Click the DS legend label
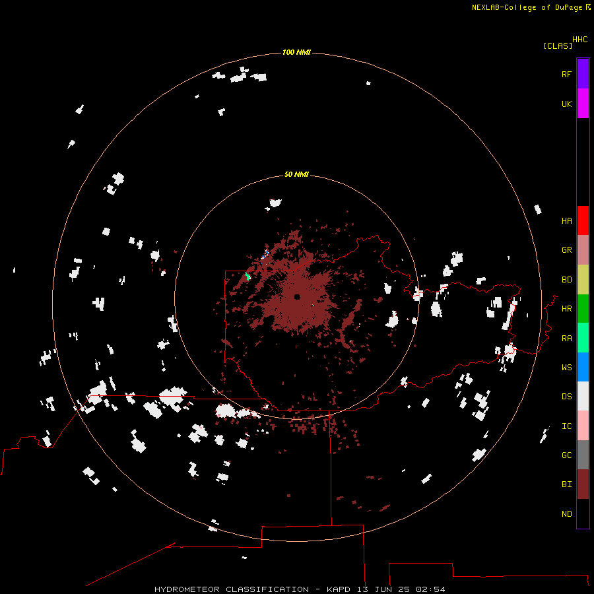Image resolution: width=594 pixels, height=594 pixels. pyautogui.click(x=566, y=396)
